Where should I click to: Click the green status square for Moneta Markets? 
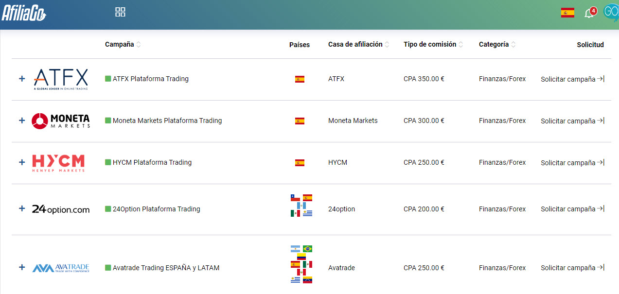pyautogui.click(x=108, y=120)
